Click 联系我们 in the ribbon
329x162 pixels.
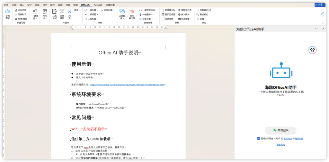(202, 14)
